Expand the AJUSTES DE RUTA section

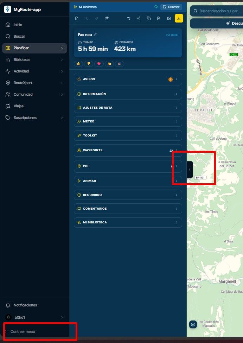click(128, 108)
